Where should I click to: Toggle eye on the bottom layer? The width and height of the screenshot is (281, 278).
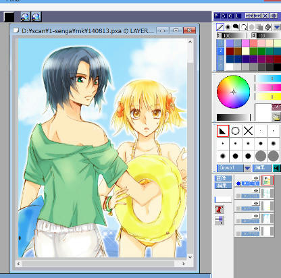click(256, 229)
